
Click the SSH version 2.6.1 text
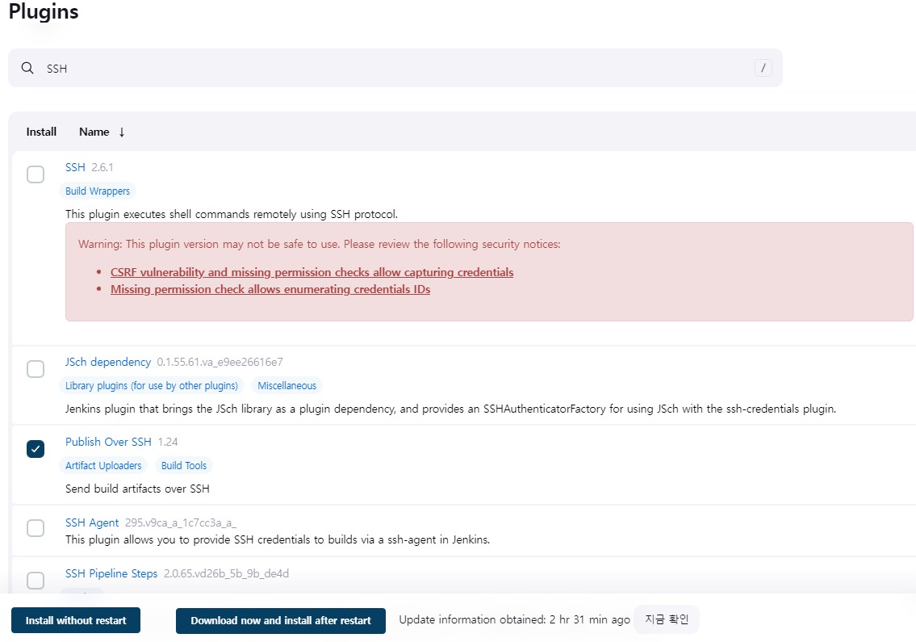102,167
